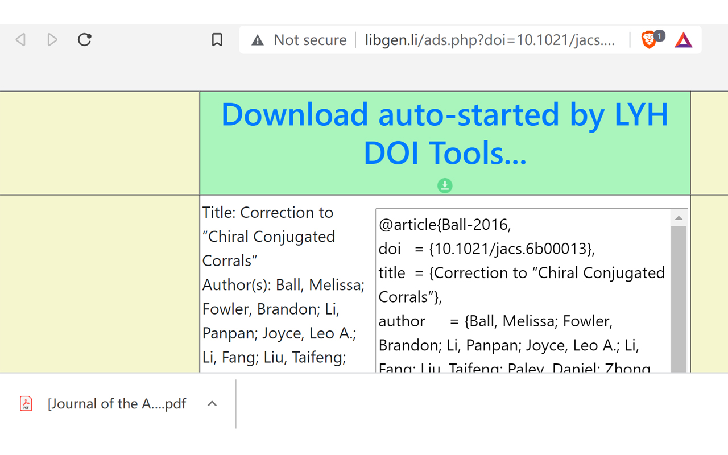Click the Not secure warning triangle icon
The height and width of the screenshot is (455, 728).
(258, 40)
